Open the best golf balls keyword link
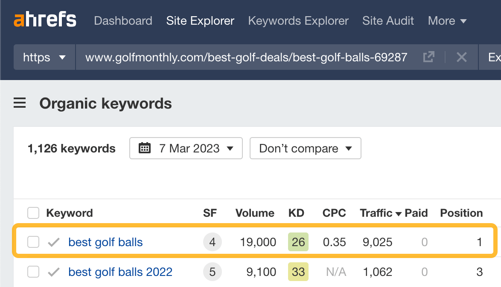501x287 pixels. pos(105,242)
